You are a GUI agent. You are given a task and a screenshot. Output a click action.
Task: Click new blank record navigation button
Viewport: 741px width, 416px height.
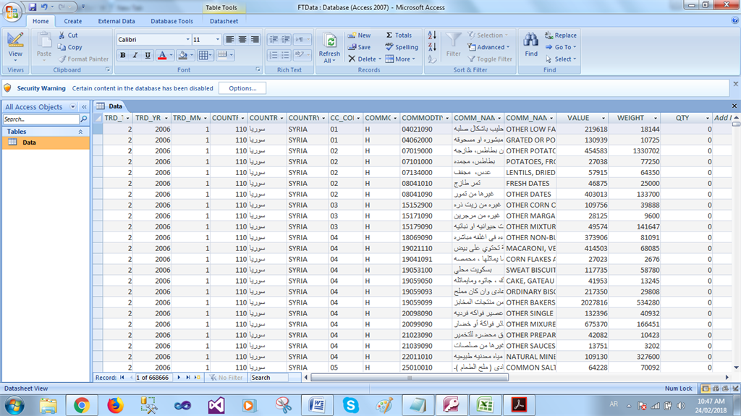198,377
